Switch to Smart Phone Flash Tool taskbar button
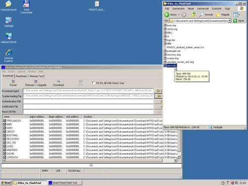248x186 pixels. [65, 183]
